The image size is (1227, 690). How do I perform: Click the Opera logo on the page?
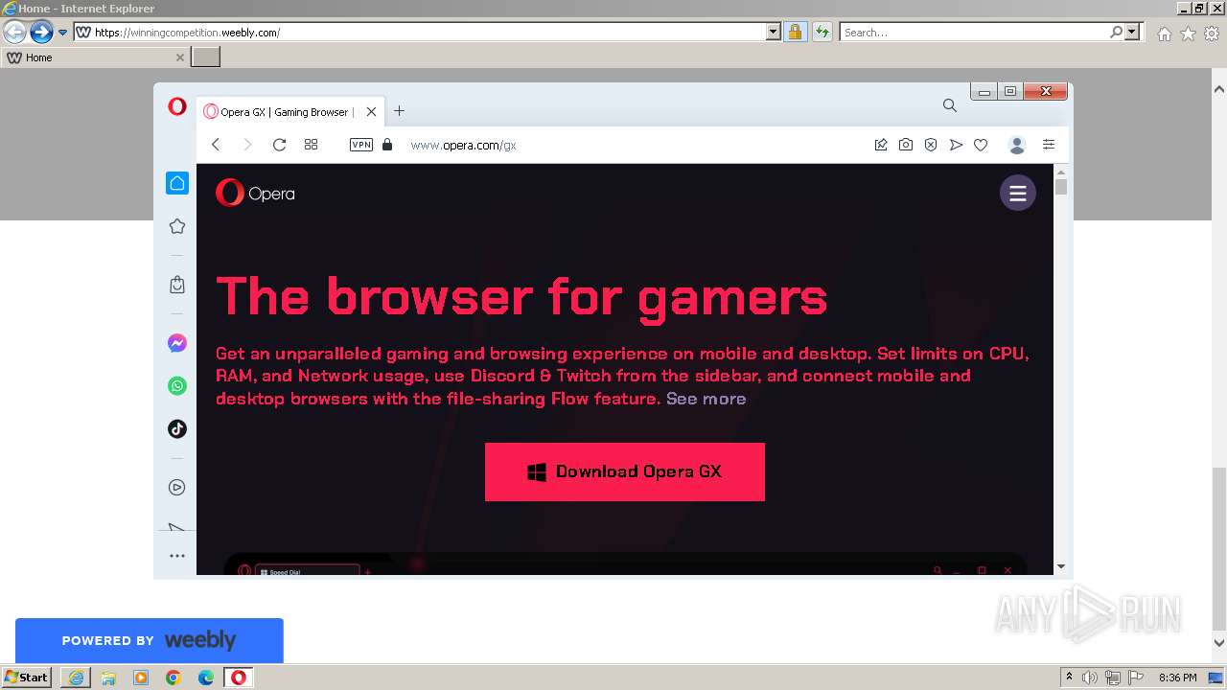(x=255, y=194)
